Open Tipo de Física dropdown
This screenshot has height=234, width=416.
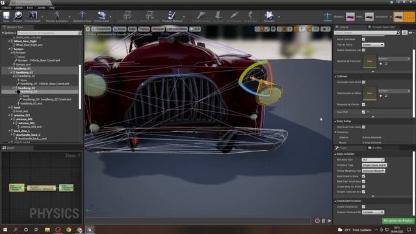(373, 45)
